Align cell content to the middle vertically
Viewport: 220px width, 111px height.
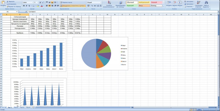coord(50,2)
